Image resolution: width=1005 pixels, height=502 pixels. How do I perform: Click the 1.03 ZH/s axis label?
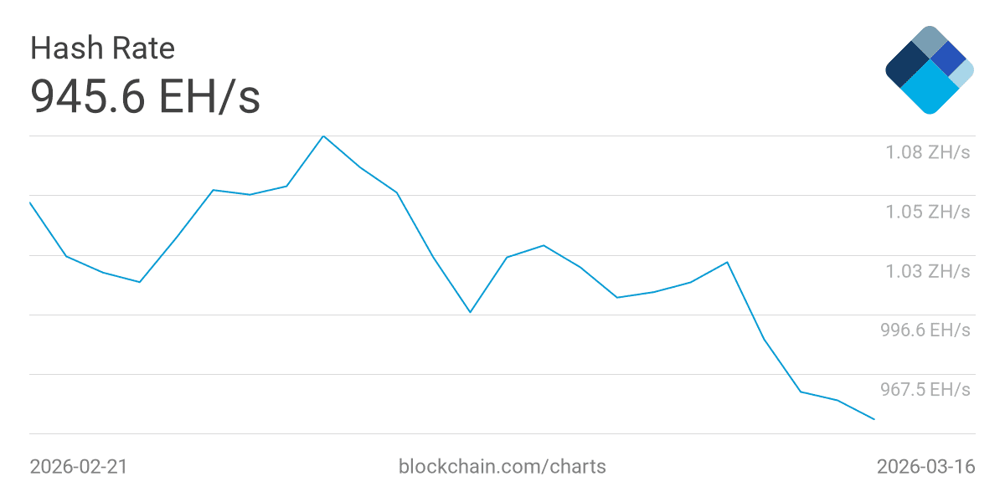point(928,271)
